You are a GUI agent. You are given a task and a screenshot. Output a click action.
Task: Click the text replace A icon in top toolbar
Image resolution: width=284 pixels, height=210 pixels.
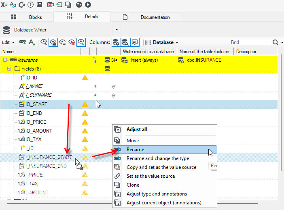coord(13,5)
